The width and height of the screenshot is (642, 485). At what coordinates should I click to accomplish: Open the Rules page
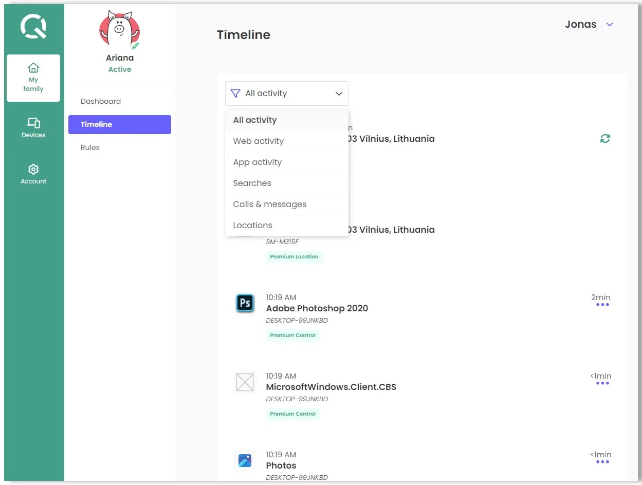tap(90, 147)
